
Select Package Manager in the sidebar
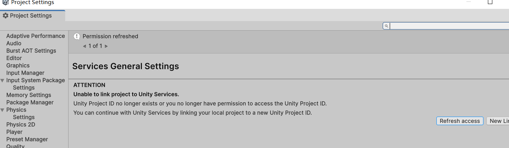coord(30,103)
